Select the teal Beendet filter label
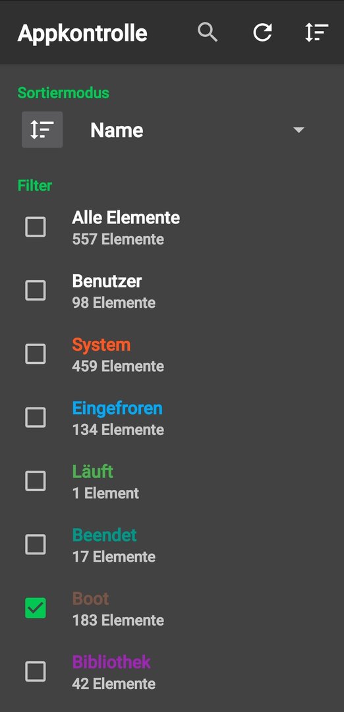 click(x=104, y=535)
